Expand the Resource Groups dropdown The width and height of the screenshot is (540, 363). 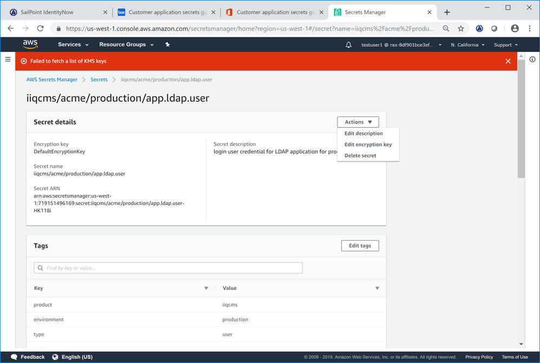tap(126, 45)
